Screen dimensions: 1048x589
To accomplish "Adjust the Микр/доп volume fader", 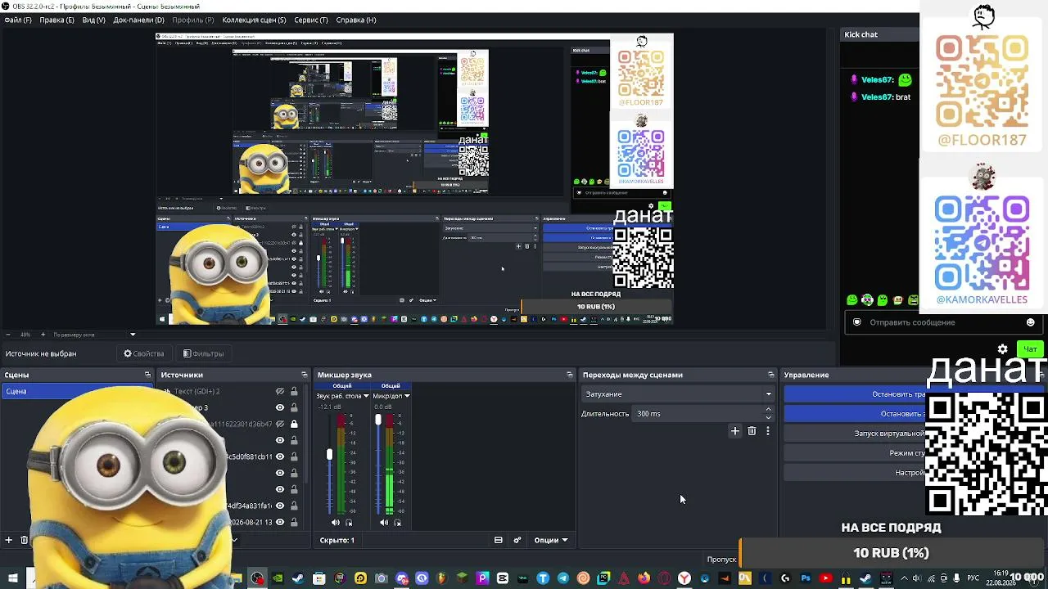I will [x=378, y=420].
